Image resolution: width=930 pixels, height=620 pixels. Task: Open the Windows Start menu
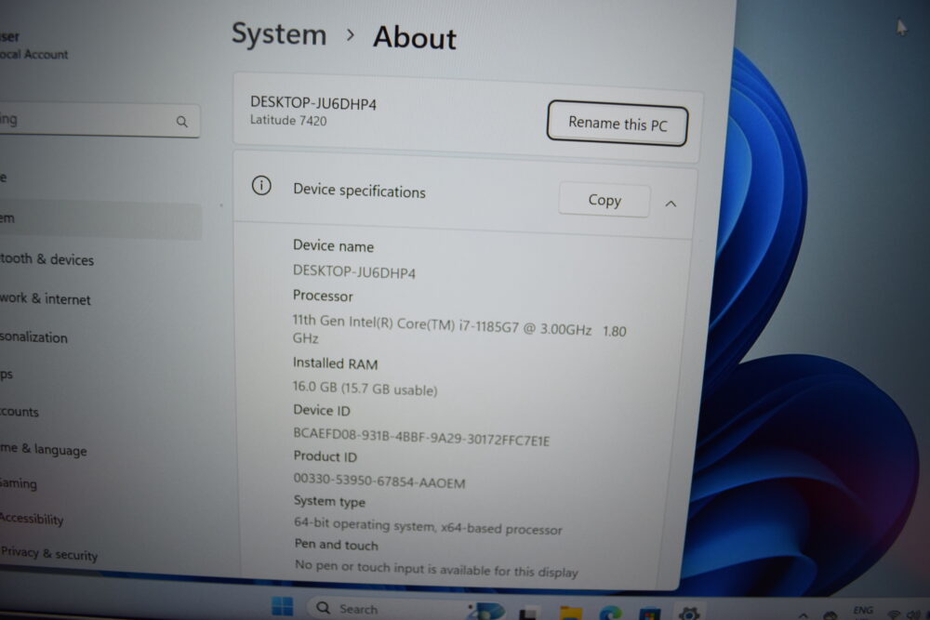283,606
